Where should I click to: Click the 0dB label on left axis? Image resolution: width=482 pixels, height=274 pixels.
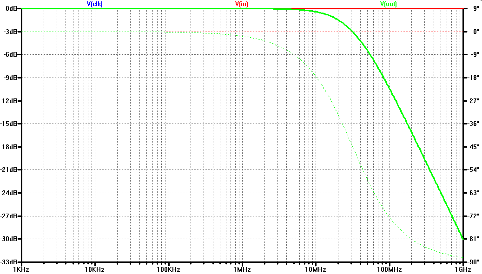pos(11,9)
